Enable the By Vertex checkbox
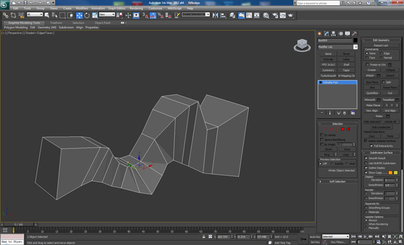This screenshot has width=404, height=245. point(321,135)
